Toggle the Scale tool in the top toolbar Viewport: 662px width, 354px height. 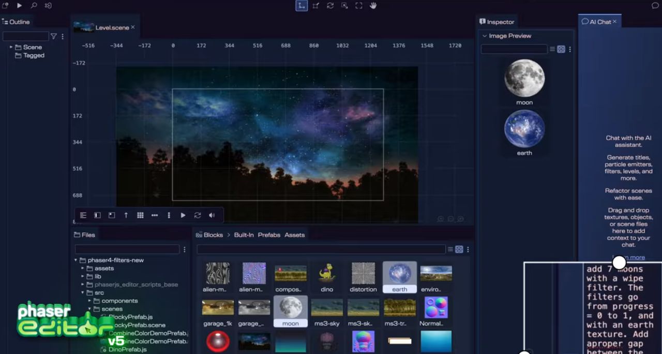pos(315,6)
